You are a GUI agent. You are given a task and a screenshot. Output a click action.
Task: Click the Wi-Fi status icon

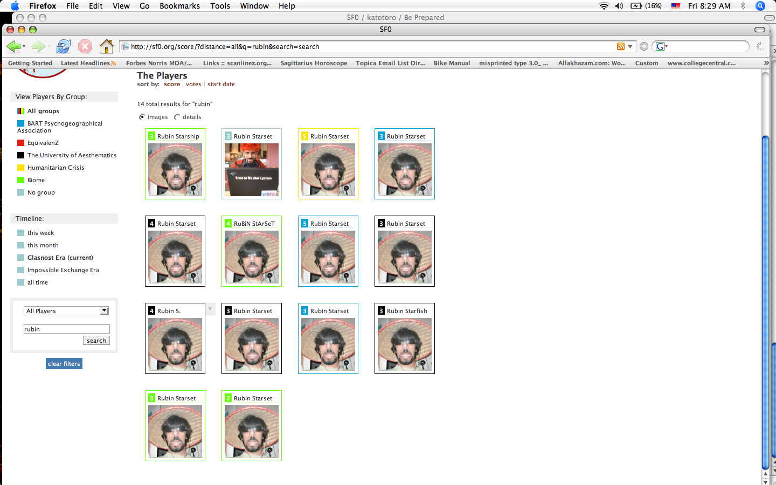(604, 6)
